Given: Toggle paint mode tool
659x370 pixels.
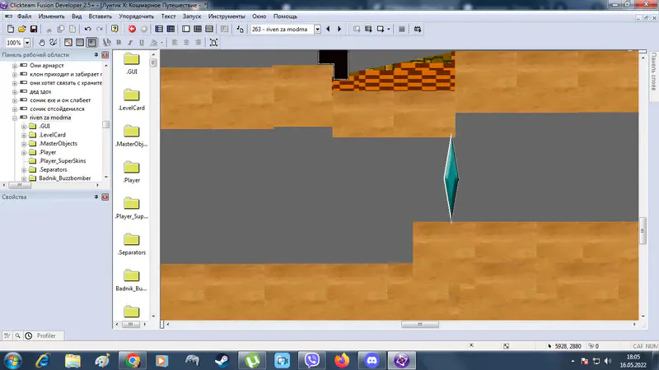Looking at the screenshot, I should click(x=53, y=43).
